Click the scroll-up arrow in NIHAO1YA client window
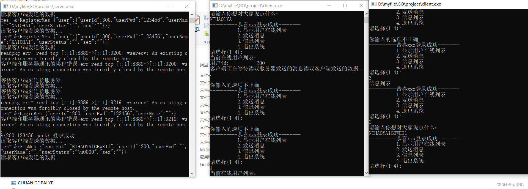 (366, 13)
